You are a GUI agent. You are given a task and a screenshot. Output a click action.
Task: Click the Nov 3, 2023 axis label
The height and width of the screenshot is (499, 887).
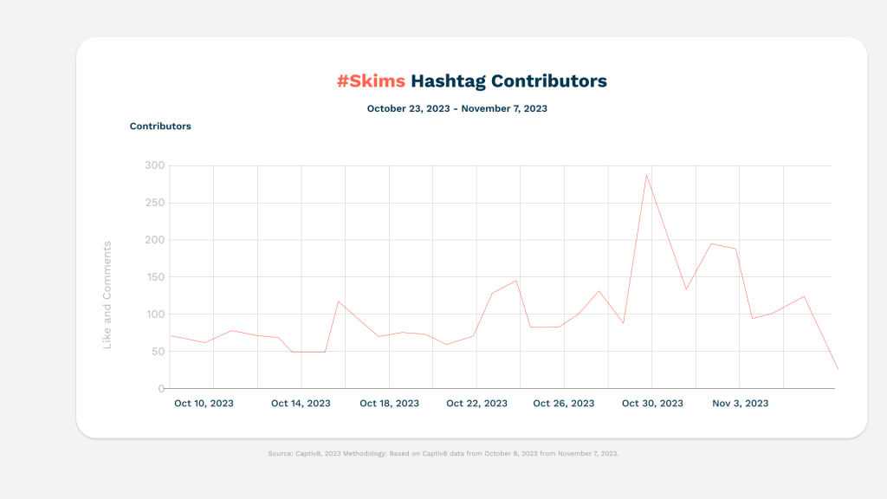(x=740, y=404)
